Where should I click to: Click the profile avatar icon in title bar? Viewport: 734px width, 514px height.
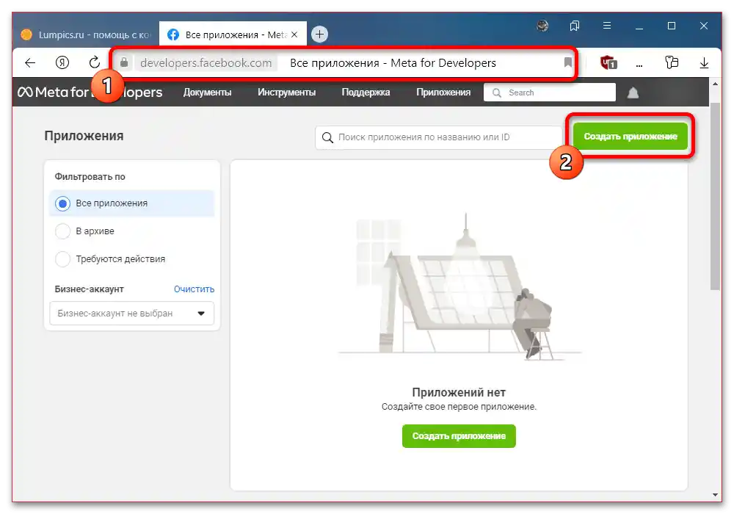[542, 26]
